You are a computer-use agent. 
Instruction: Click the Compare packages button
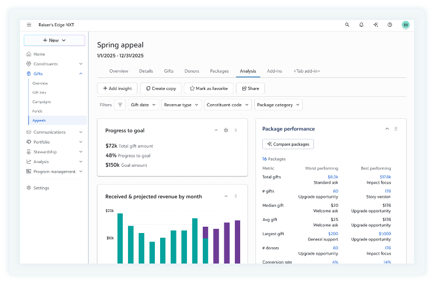click(x=288, y=144)
